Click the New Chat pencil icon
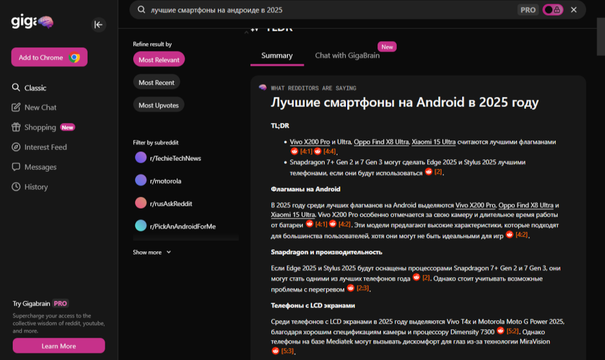Viewport: 605px width, 360px height. 16,107
